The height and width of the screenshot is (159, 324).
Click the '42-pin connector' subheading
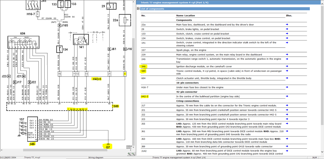pyautogui.click(x=187, y=92)
